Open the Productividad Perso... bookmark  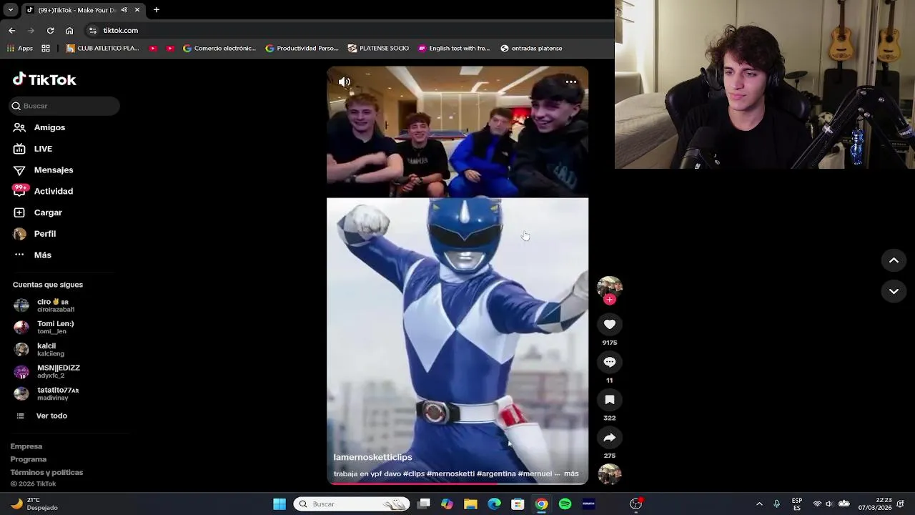(x=302, y=49)
